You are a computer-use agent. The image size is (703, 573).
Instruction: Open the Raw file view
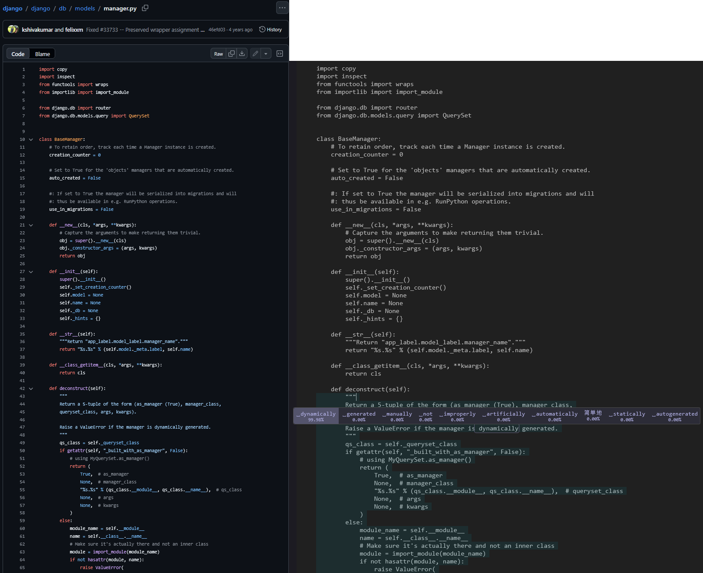[x=218, y=53]
